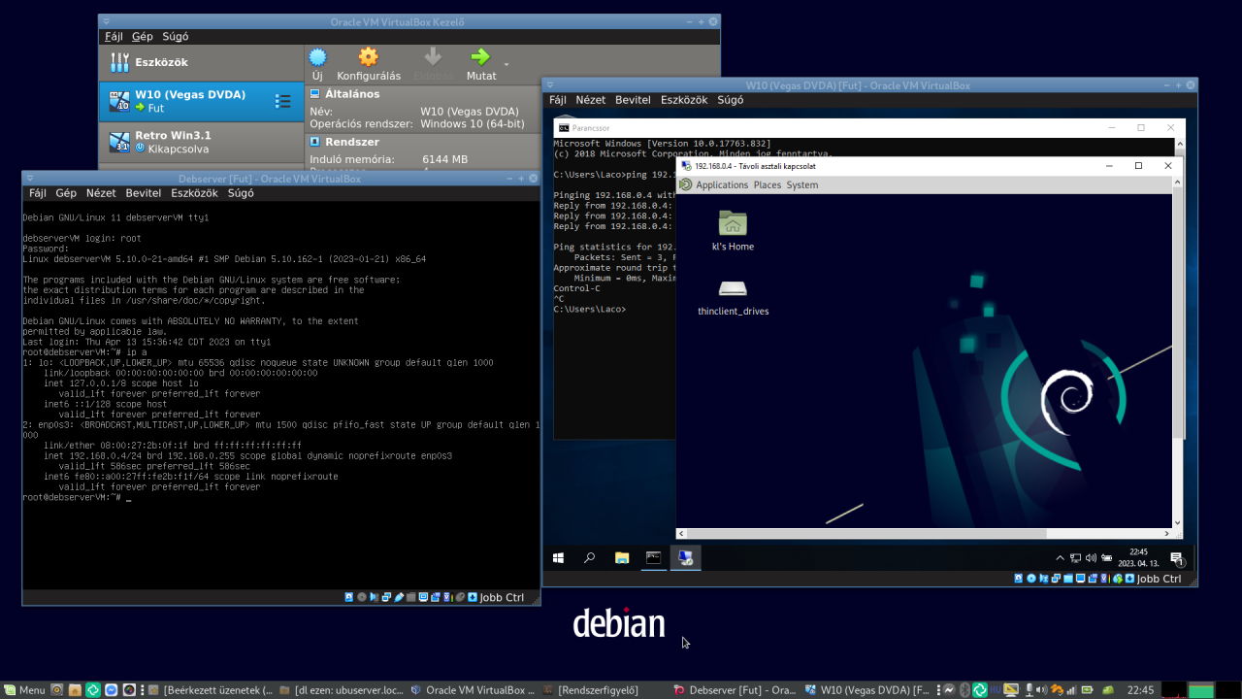Open Fájl menu in VirtualBox Kezelő
The width and height of the screenshot is (1242, 699).
point(114,37)
